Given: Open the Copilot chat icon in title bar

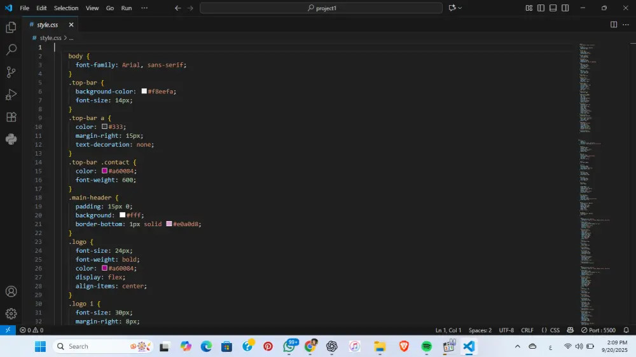Looking at the screenshot, I should point(452,8).
